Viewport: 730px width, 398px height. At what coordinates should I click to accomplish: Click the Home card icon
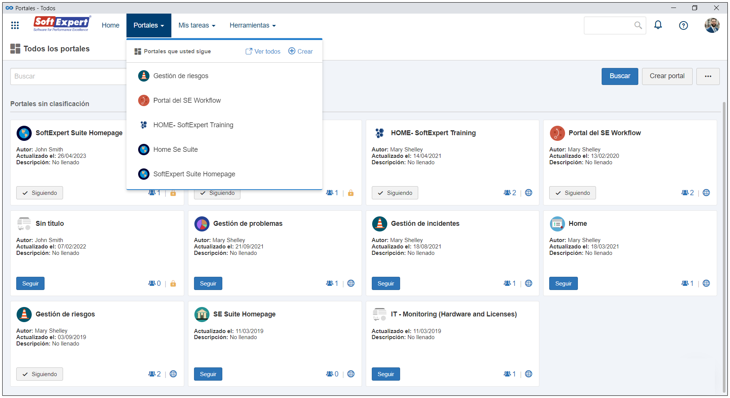coord(557,224)
